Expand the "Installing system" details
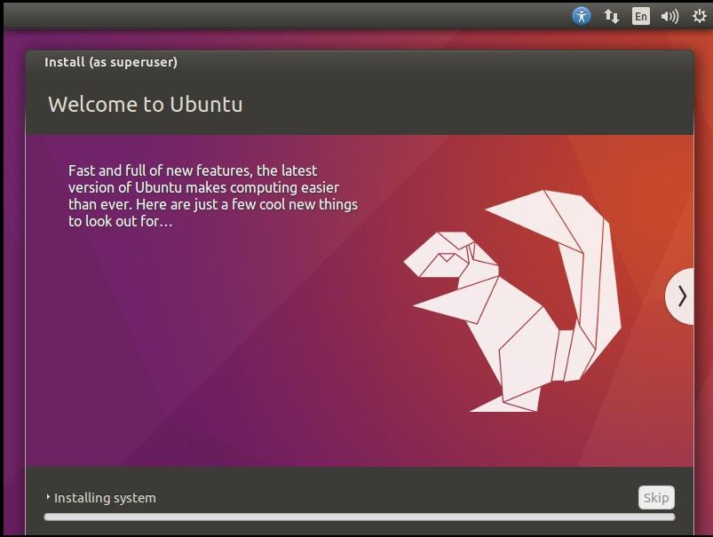 [50, 498]
